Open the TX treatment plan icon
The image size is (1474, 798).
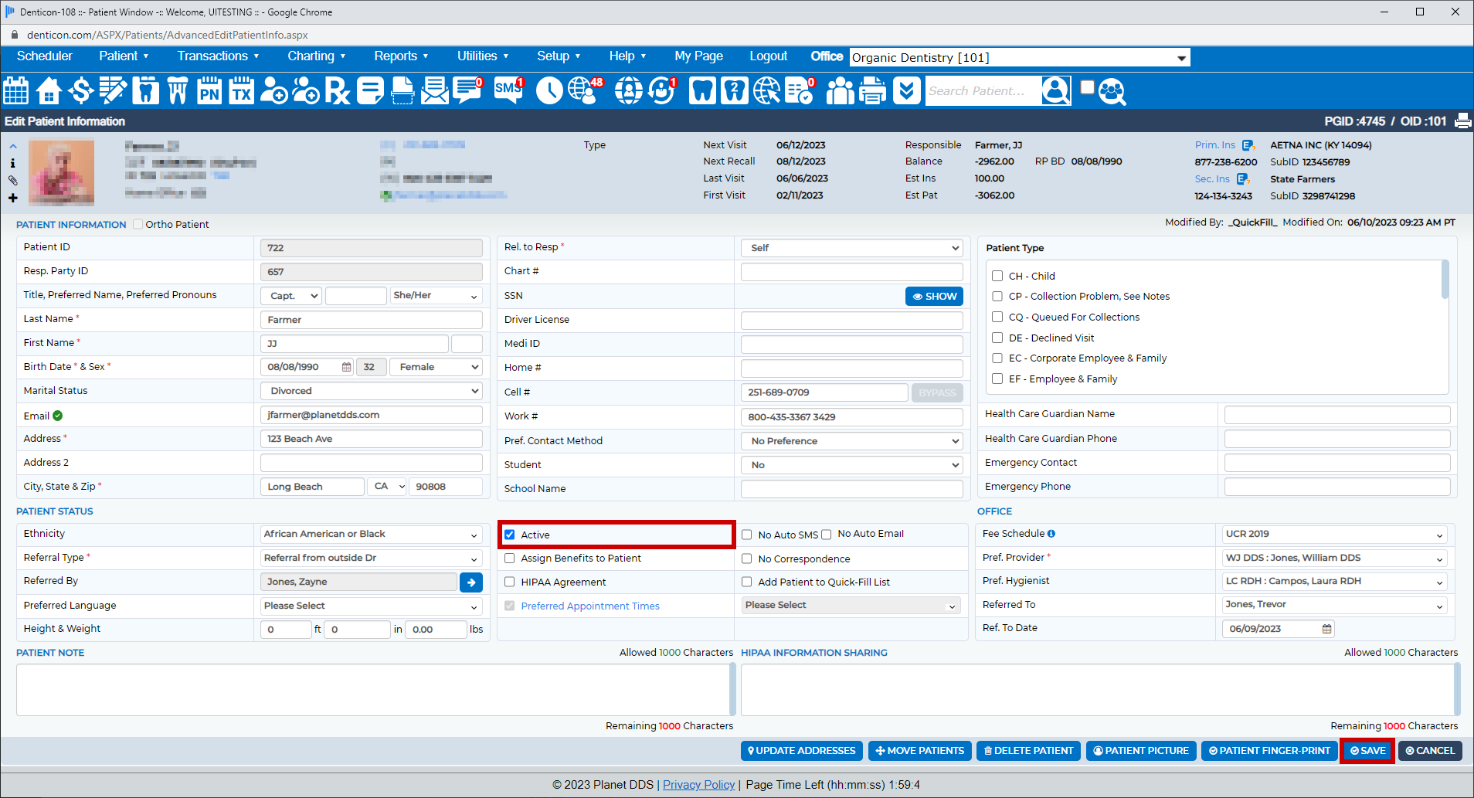(241, 91)
